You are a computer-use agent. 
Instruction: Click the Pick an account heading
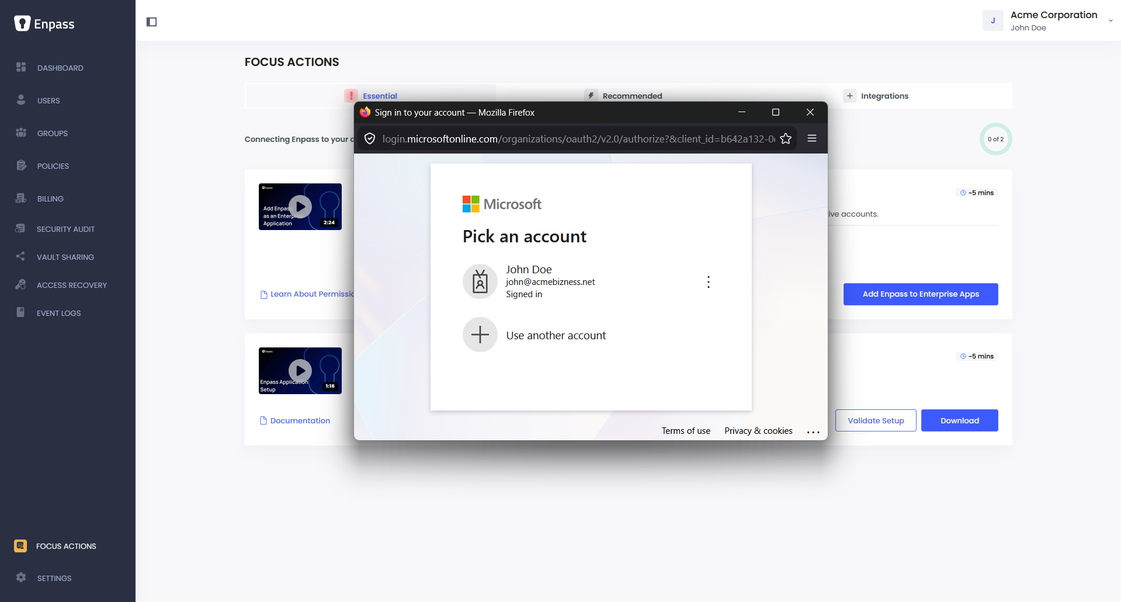[525, 236]
